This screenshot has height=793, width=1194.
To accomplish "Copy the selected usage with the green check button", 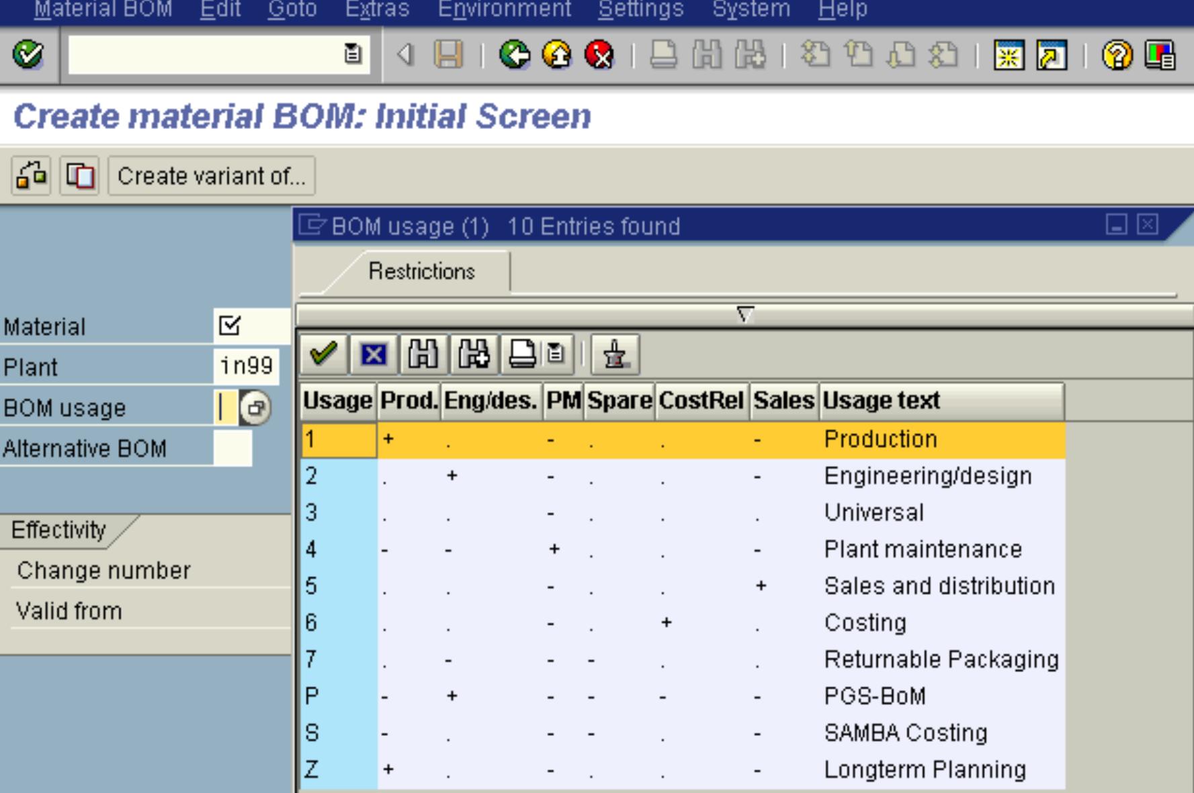I will [x=323, y=355].
